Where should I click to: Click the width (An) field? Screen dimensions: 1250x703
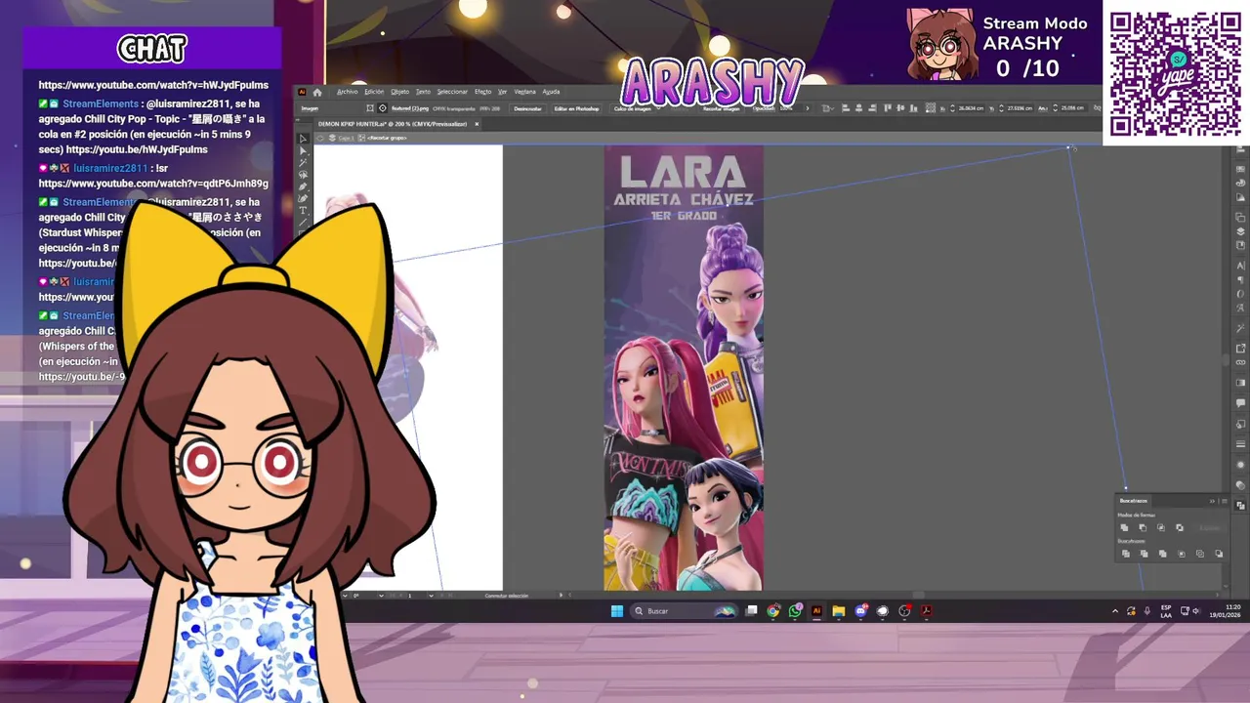(1074, 108)
